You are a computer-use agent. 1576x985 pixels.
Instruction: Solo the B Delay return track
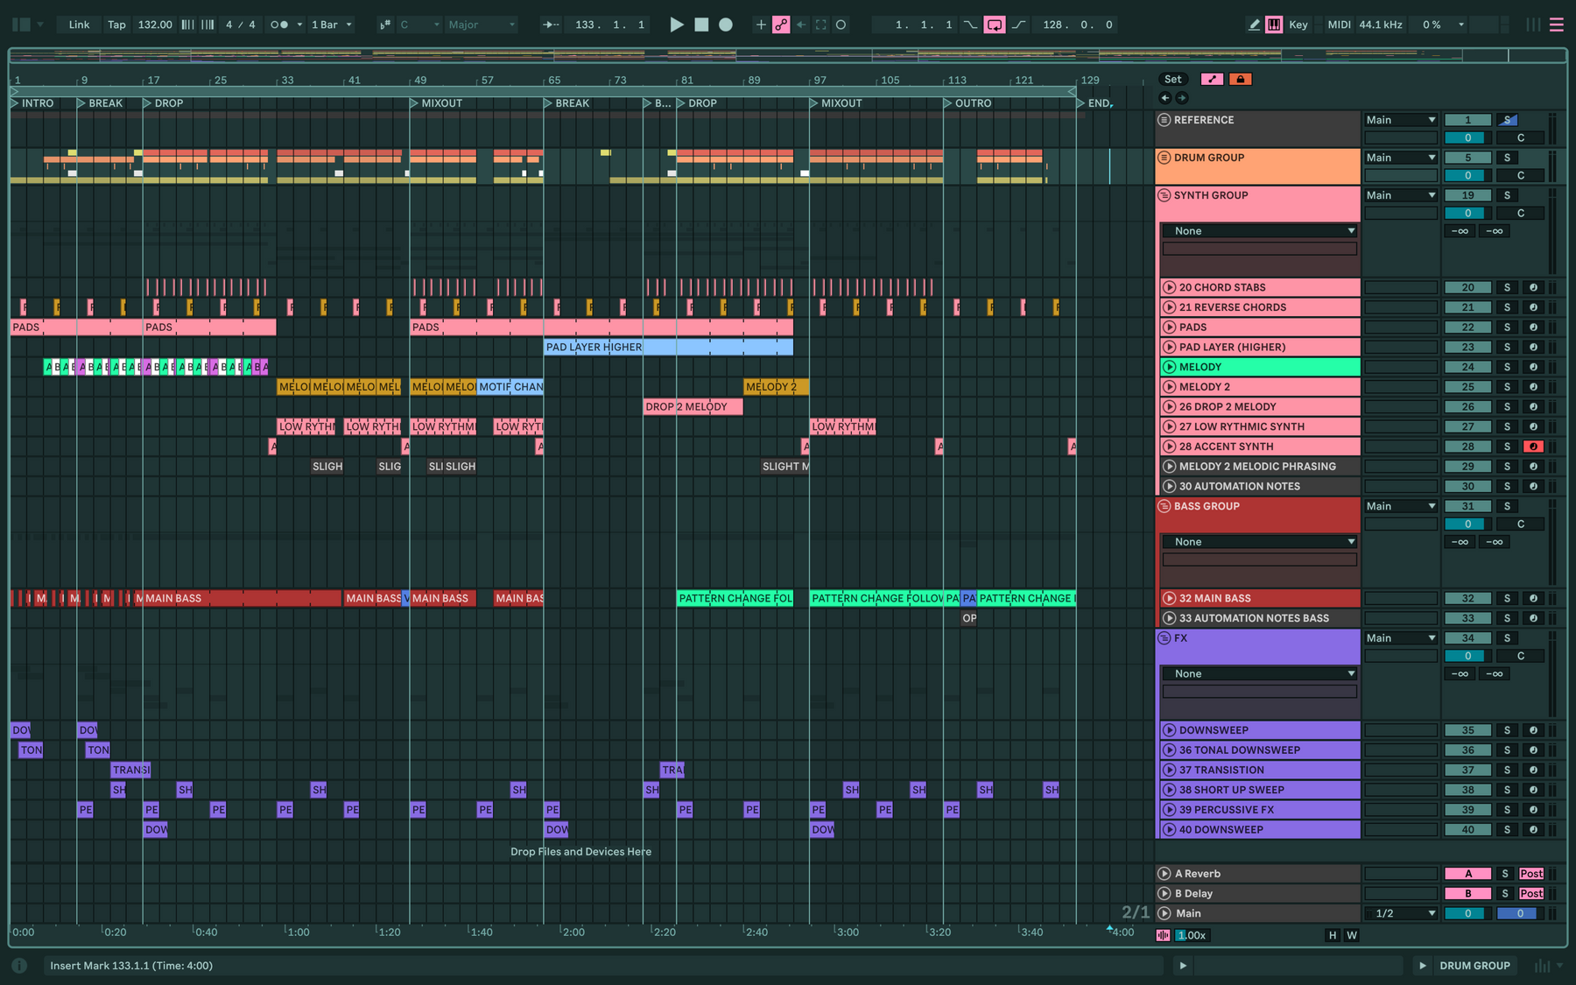(x=1505, y=894)
